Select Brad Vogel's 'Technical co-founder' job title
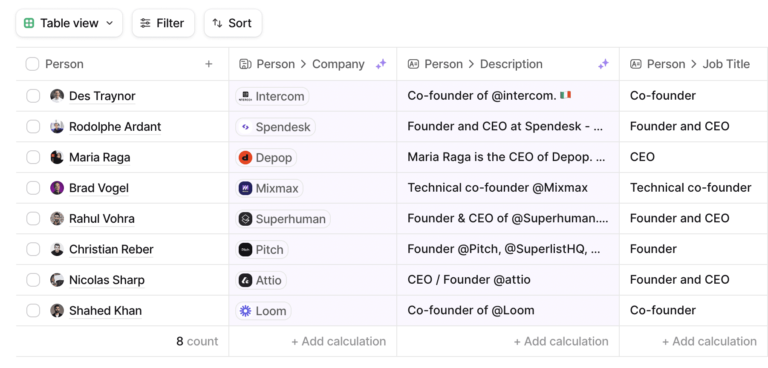This screenshot has height=368, width=768. (693, 188)
